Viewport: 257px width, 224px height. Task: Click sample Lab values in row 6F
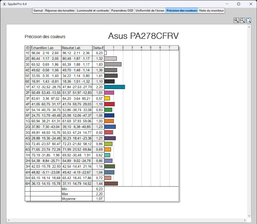click(x=46, y=116)
